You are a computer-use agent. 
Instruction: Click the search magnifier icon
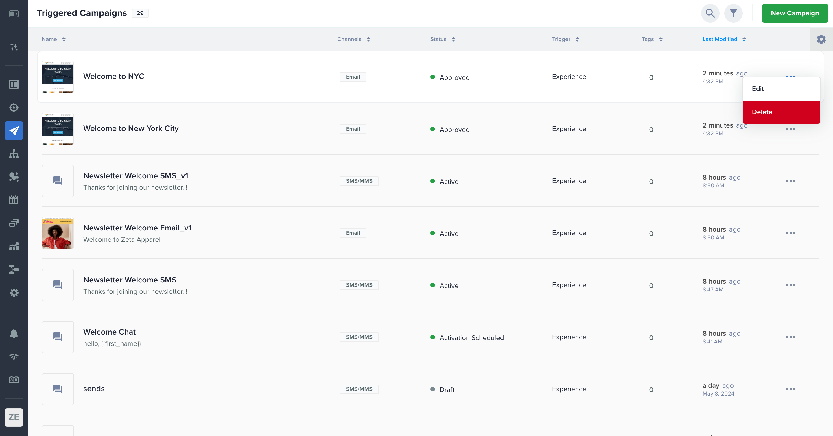[710, 13]
